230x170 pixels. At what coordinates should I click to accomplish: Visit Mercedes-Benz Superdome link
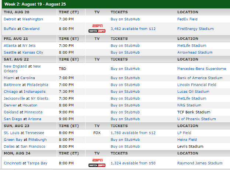[202, 68]
